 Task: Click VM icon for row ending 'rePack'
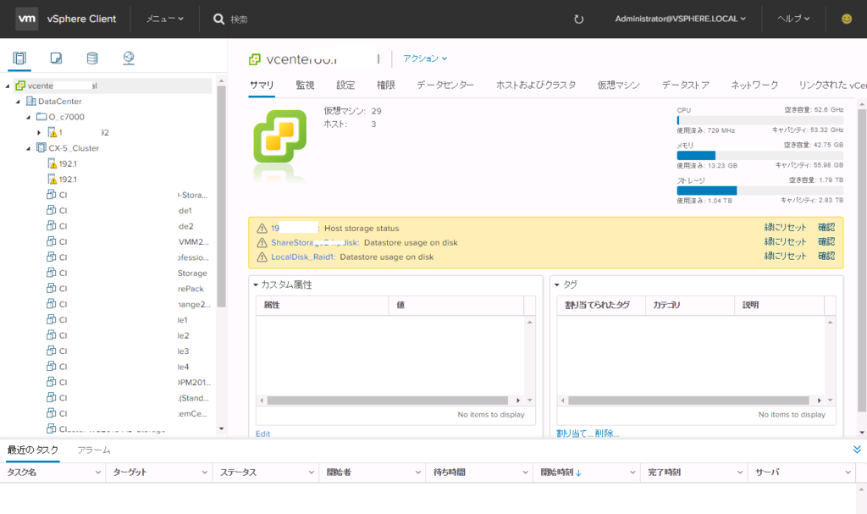(51, 288)
